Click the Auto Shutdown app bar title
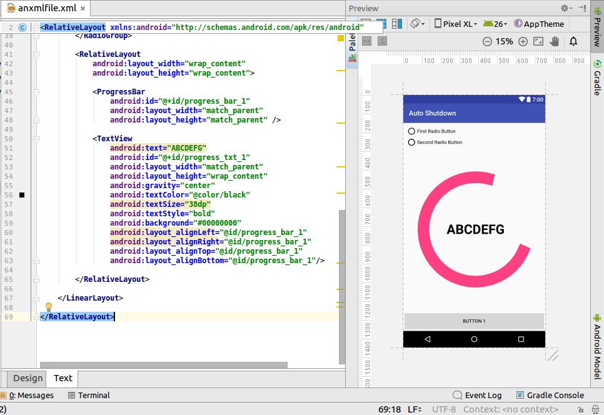This screenshot has height=415, width=604. (432, 113)
